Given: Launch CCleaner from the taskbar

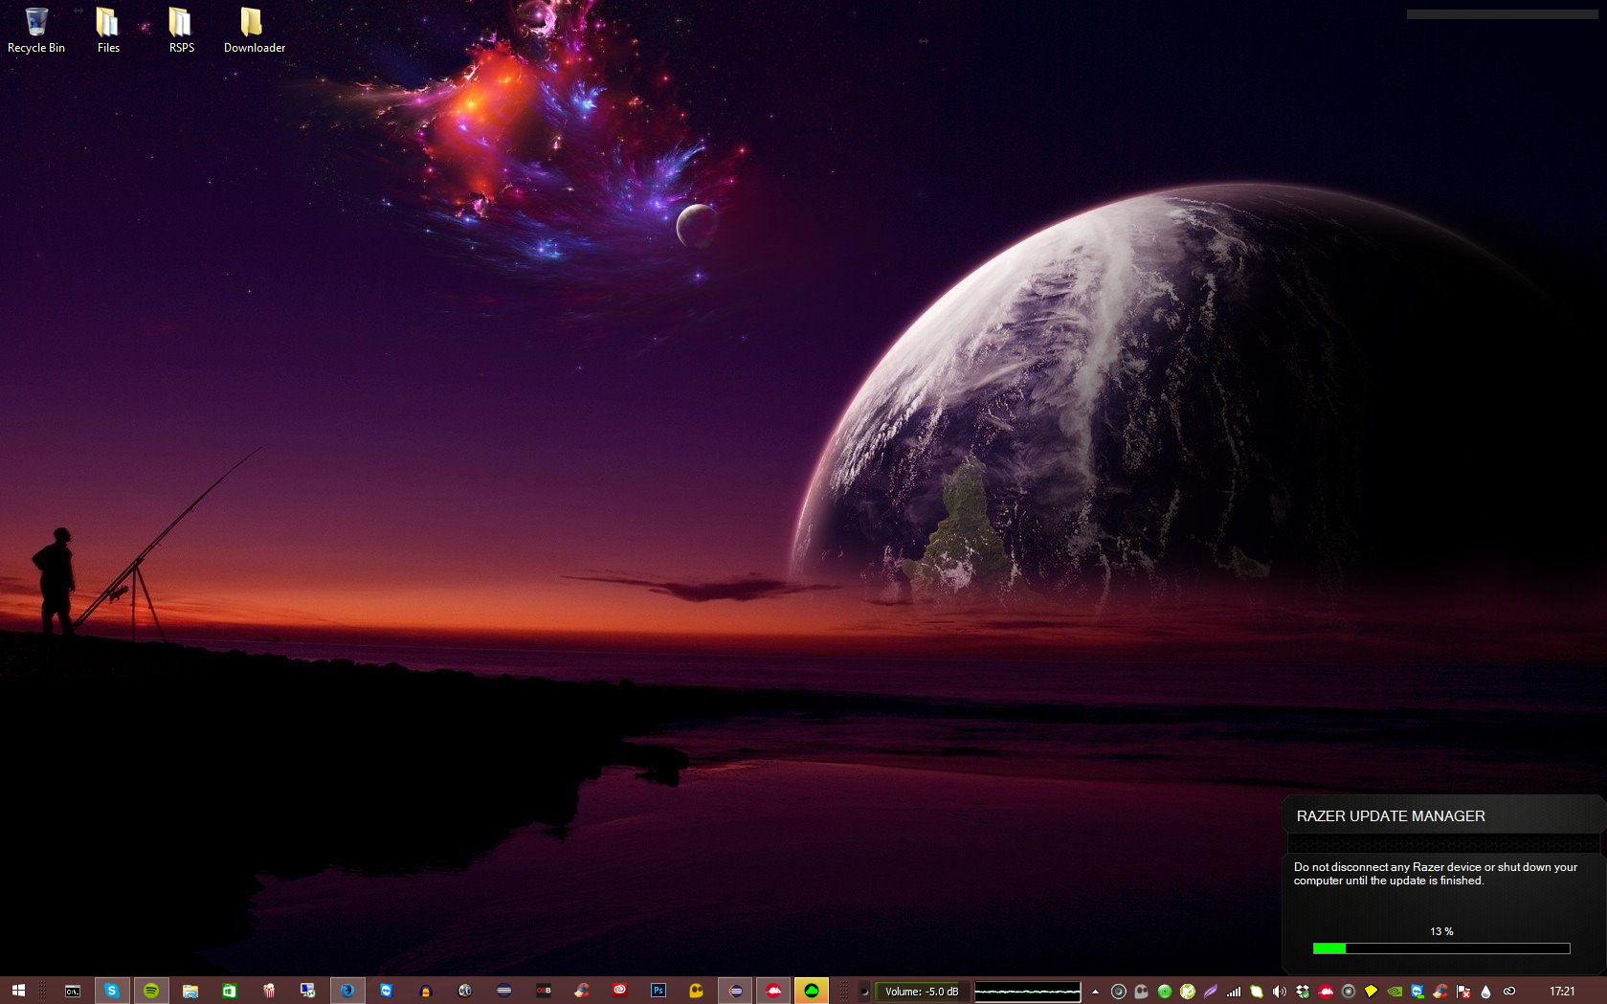Looking at the screenshot, I should click(x=582, y=991).
